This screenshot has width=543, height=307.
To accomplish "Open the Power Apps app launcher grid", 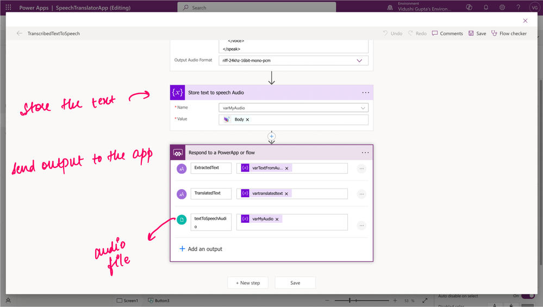I will click(x=8, y=7).
